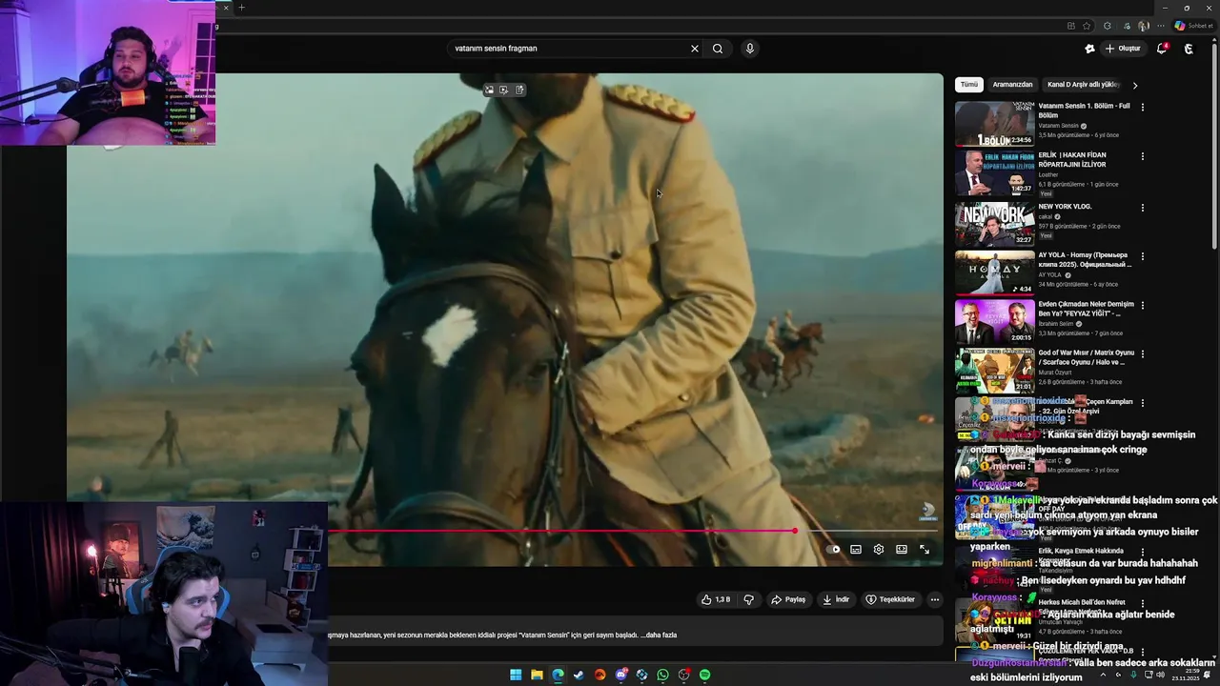The height and width of the screenshot is (686, 1220).
Task: Dislike the video
Action: (748, 599)
